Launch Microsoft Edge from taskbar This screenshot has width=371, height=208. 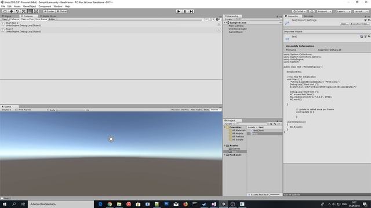tap(100, 204)
